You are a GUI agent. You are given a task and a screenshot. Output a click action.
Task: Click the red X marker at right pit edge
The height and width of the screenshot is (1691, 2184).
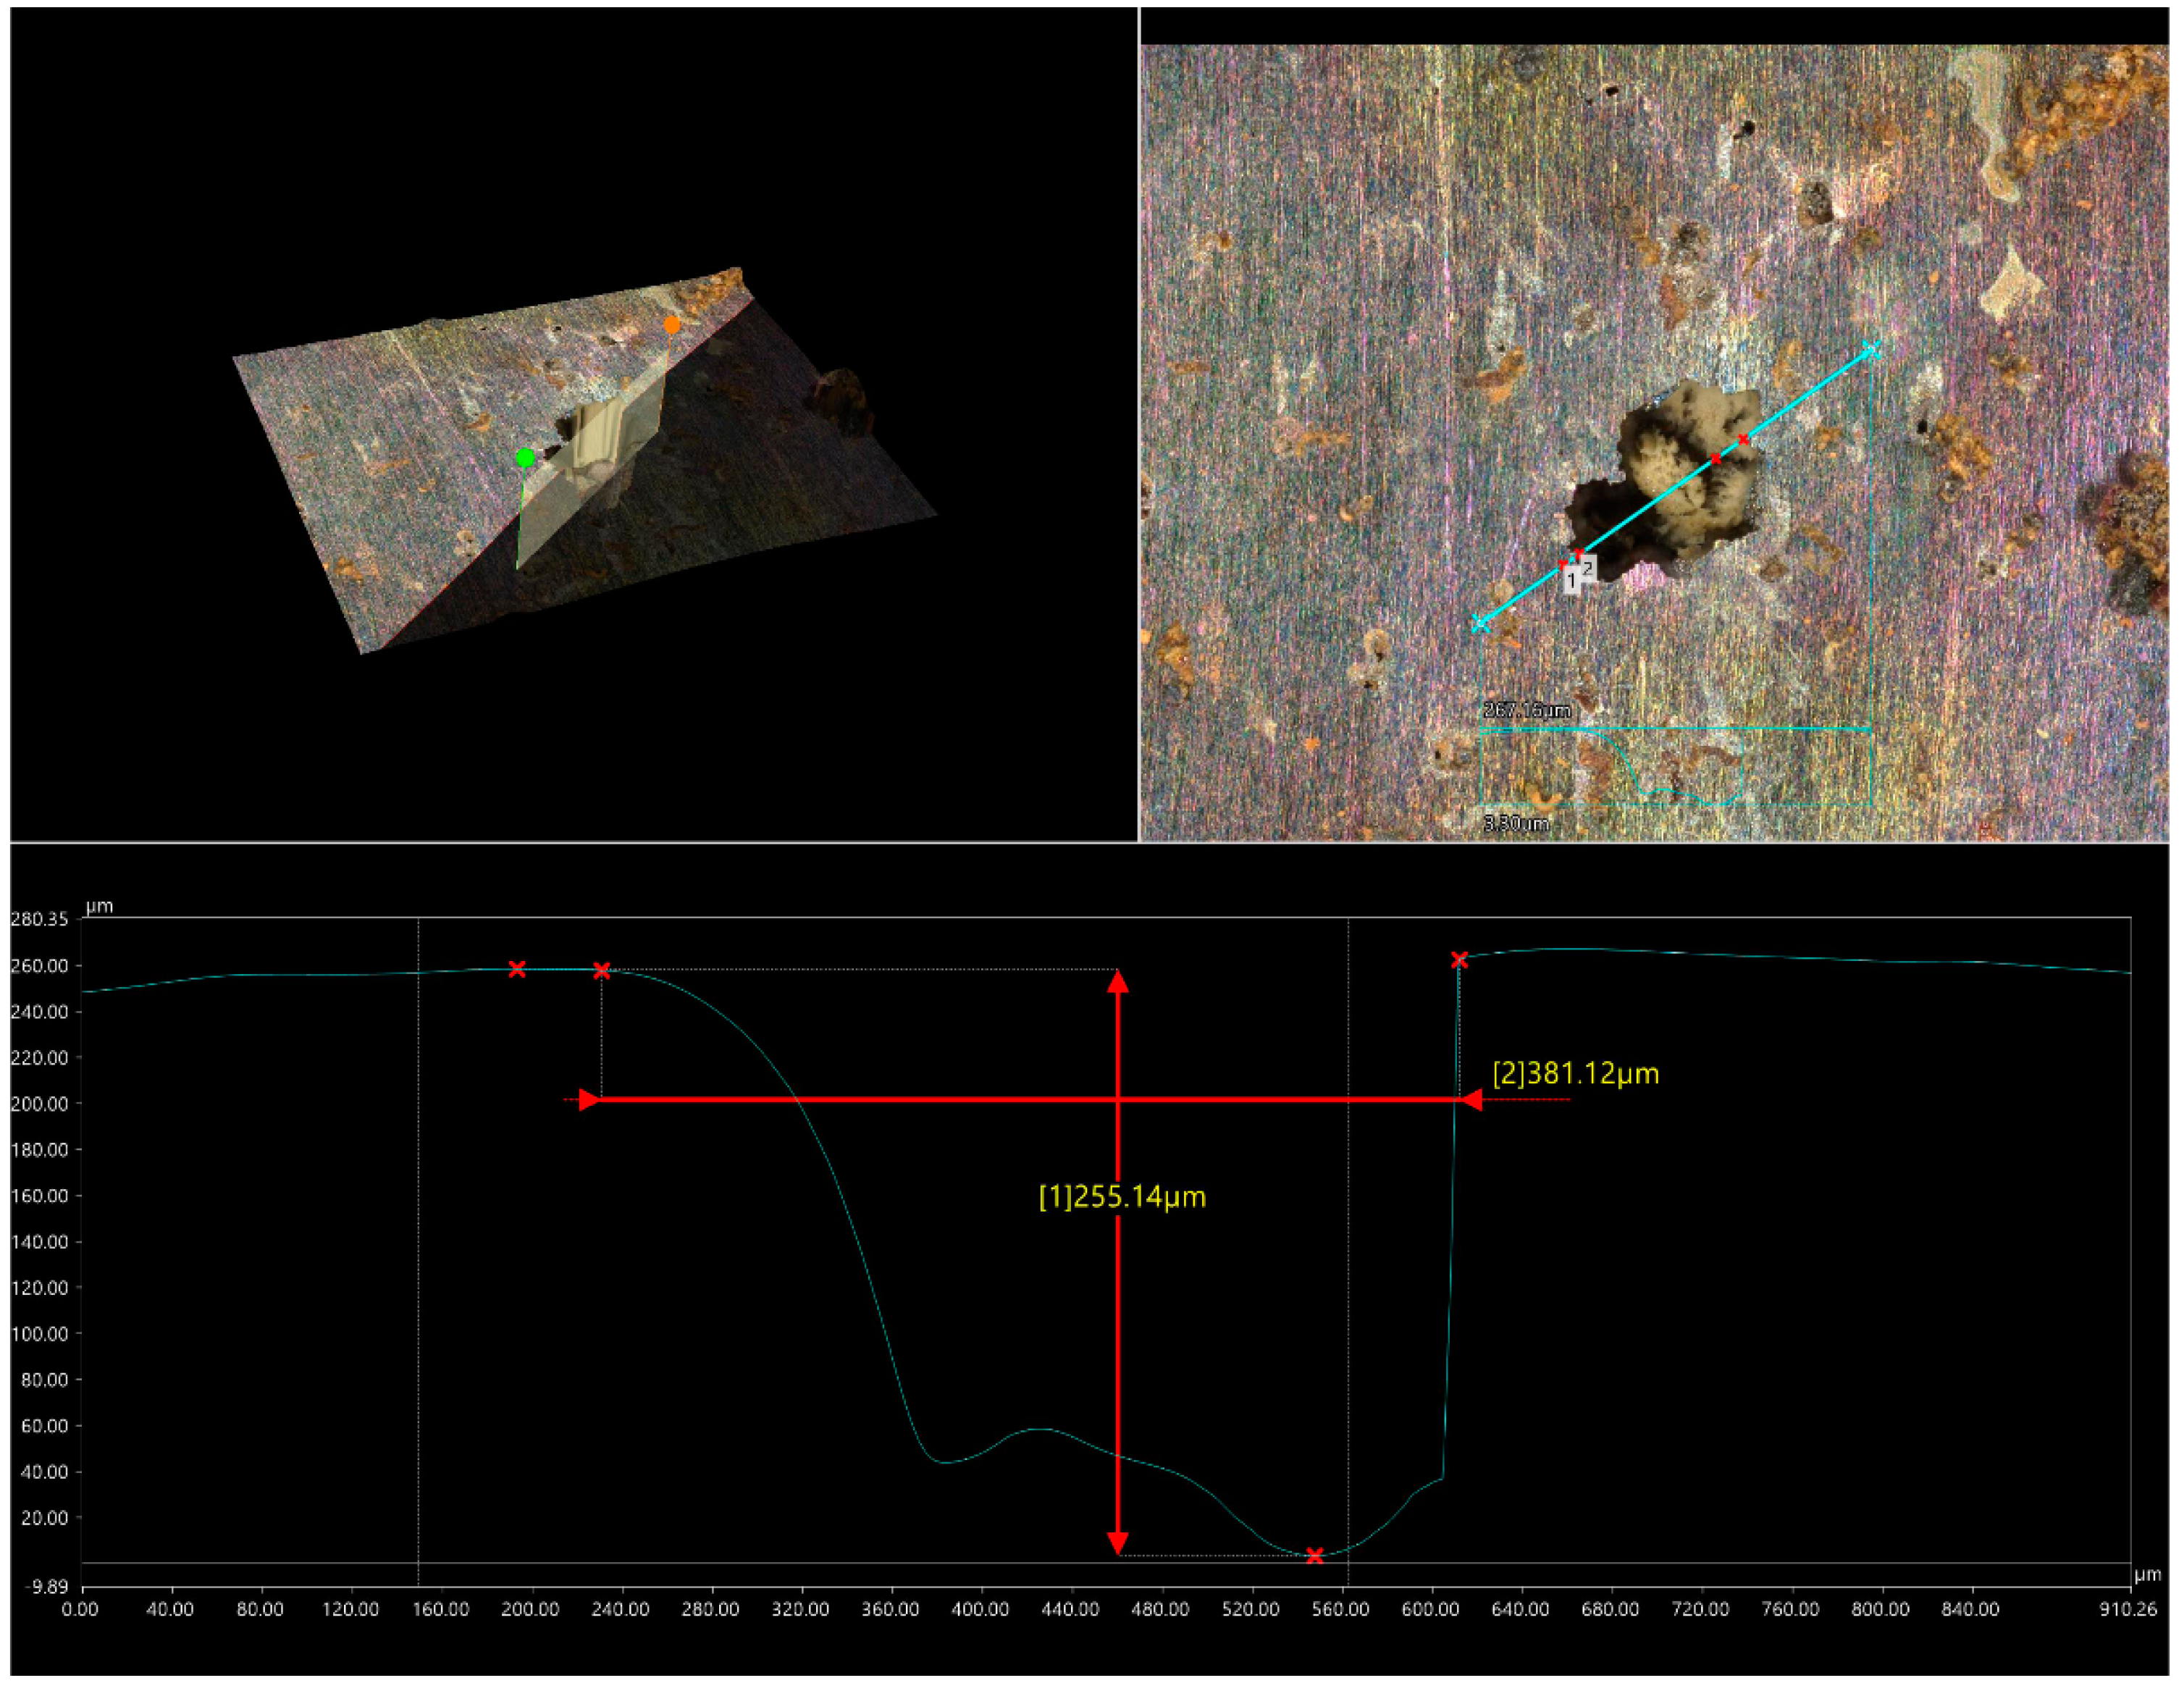point(1459,960)
